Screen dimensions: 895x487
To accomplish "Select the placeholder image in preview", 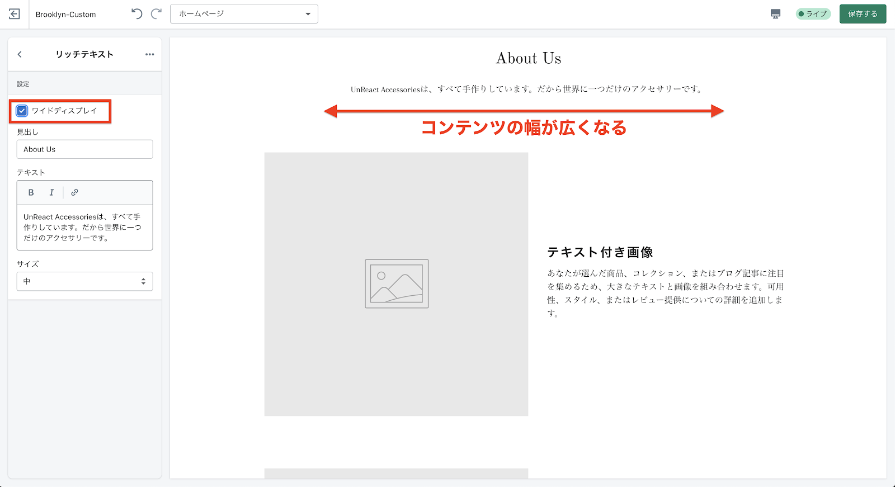I will tap(396, 284).
